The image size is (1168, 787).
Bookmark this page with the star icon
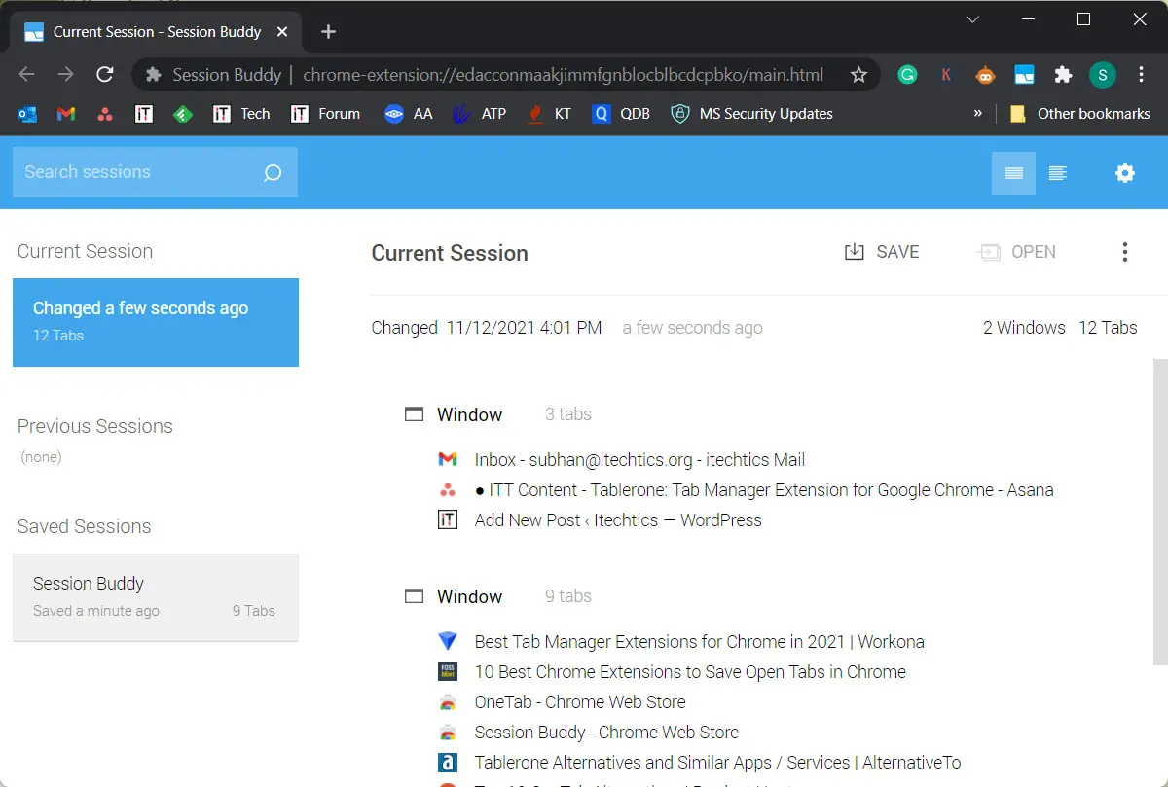(x=858, y=75)
